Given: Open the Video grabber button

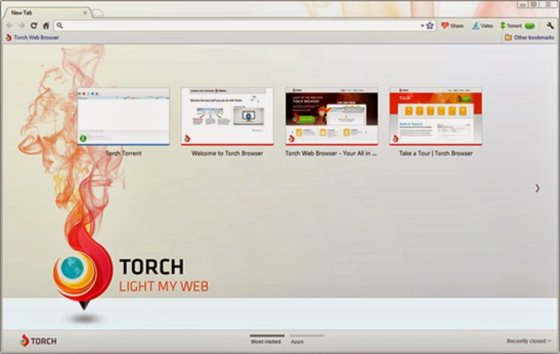Looking at the screenshot, I should tap(482, 26).
